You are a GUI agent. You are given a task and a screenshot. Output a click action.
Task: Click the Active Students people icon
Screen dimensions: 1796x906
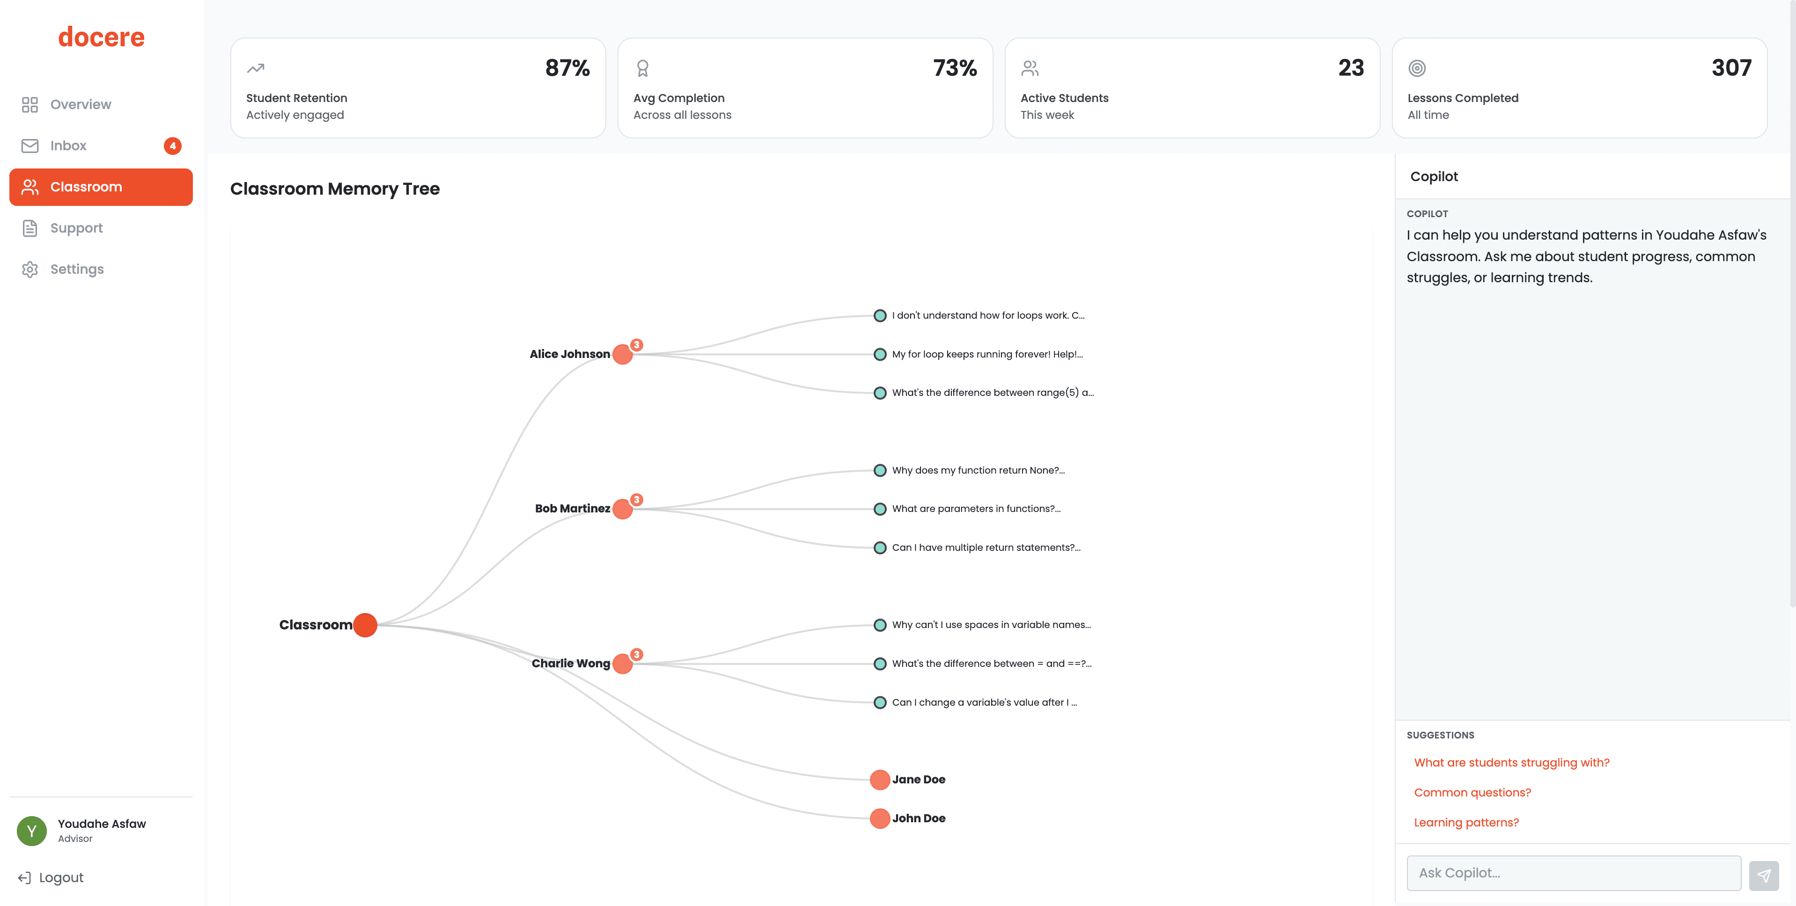1030,68
